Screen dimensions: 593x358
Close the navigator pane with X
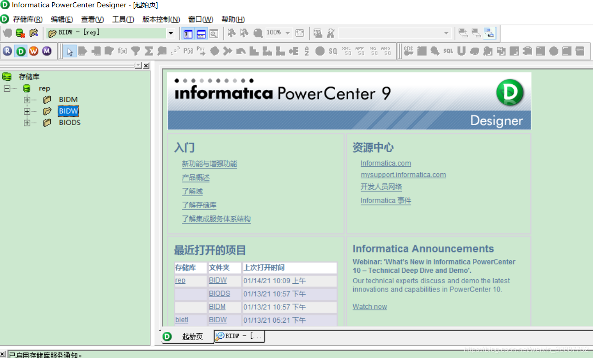point(146,66)
